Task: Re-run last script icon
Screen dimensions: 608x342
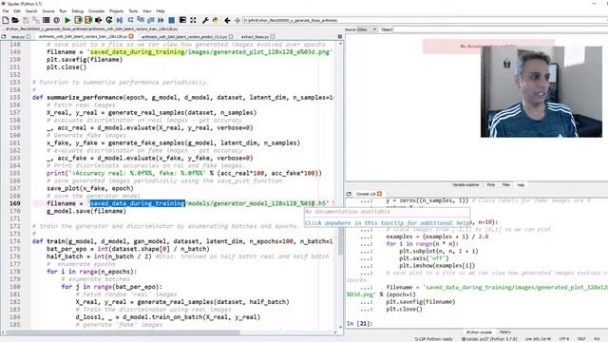Action: [109, 20]
